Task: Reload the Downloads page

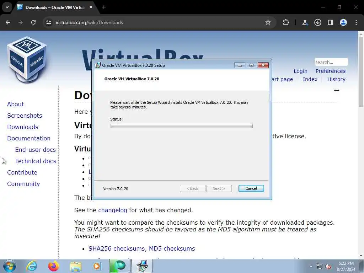Action: click(33, 22)
